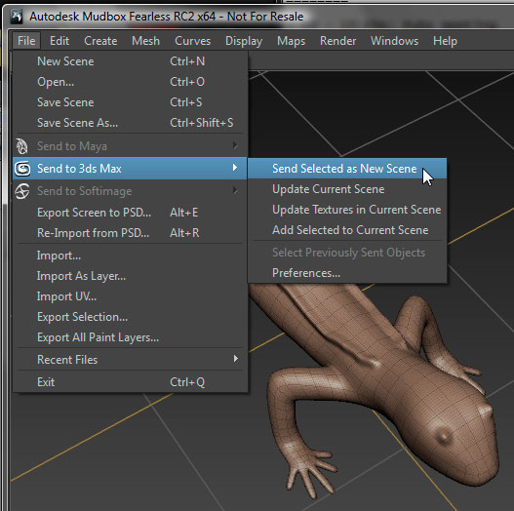Open the Curves menu
This screenshot has height=511, width=514.
point(193,41)
